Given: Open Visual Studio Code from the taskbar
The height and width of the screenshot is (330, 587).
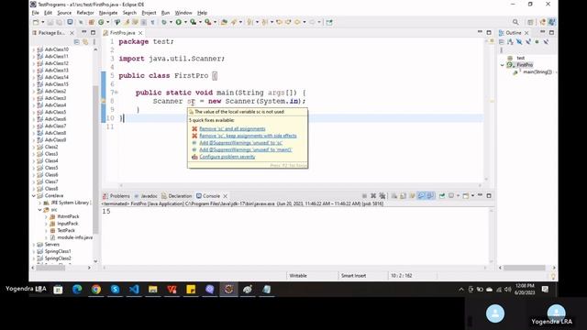Looking at the screenshot, I should click(x=134, y=290).
